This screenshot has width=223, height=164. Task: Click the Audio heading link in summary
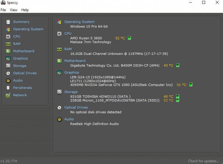pos(69,119)
